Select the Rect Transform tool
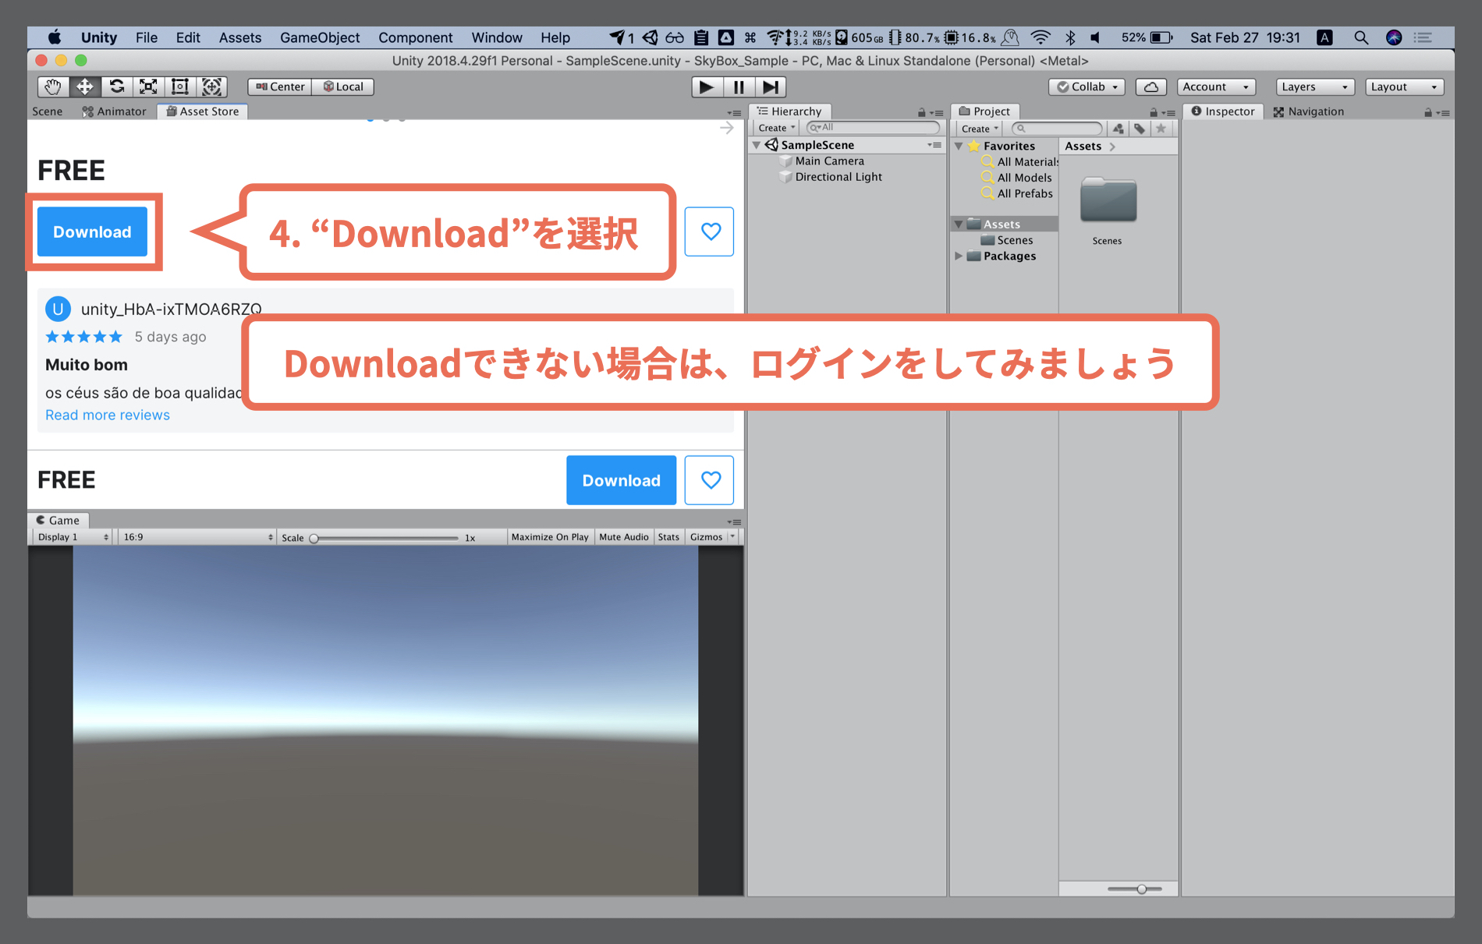The image size is (1482, 944). click(x=180, y=87)
